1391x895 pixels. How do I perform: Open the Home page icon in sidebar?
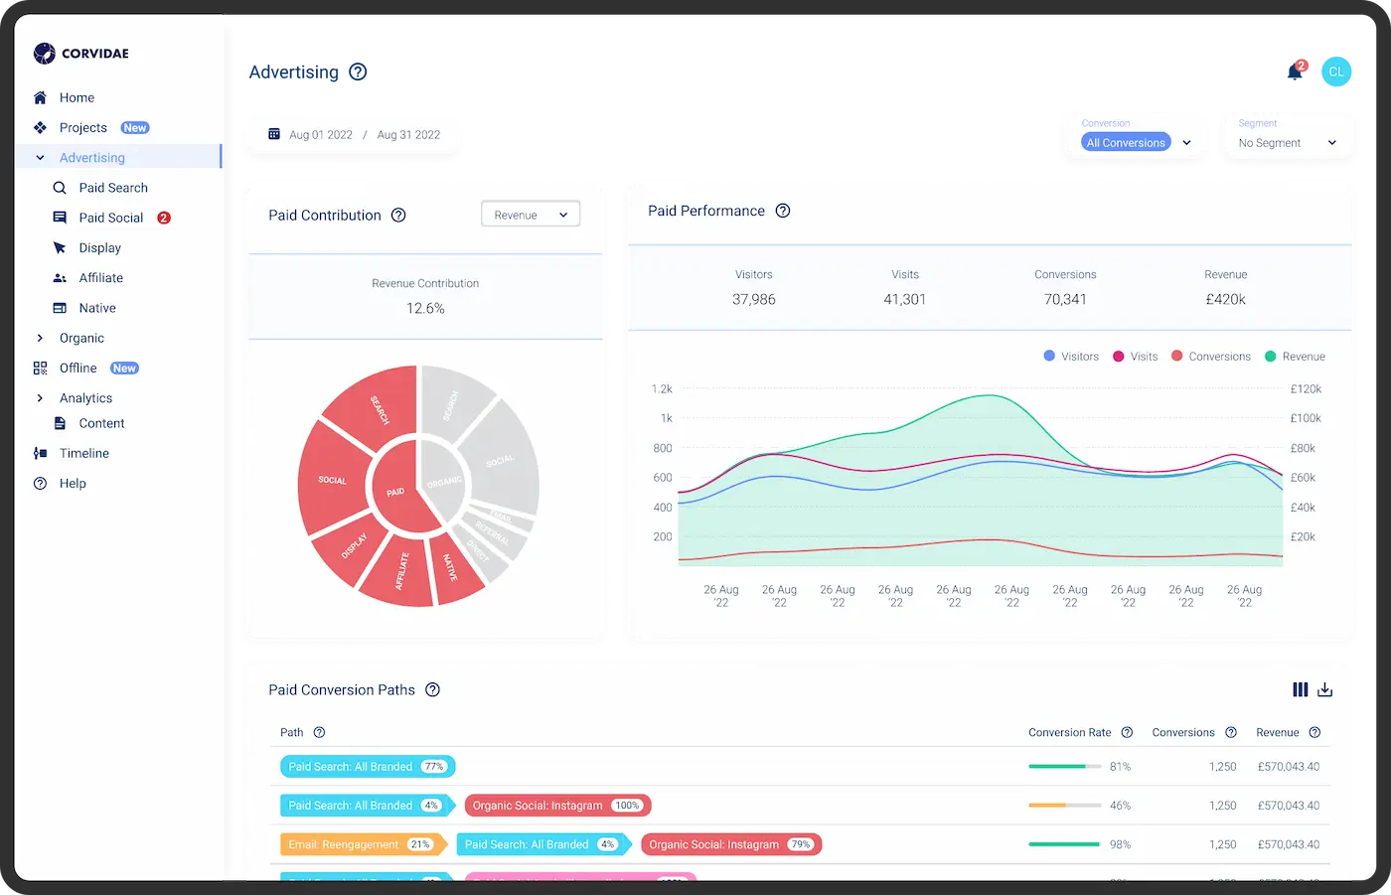point(41,97)
